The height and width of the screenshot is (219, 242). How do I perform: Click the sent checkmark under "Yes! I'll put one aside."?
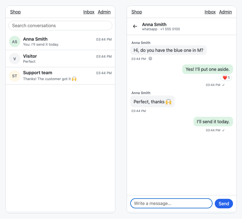(x=223, y=85)
